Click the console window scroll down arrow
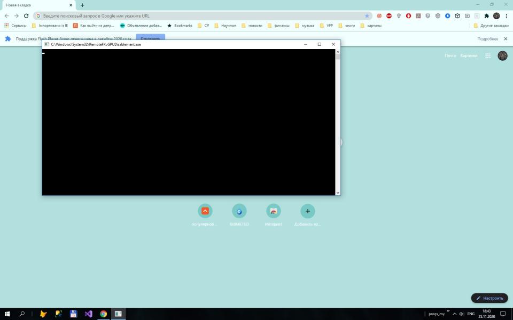The image size is (513, 320). point(338,193)
